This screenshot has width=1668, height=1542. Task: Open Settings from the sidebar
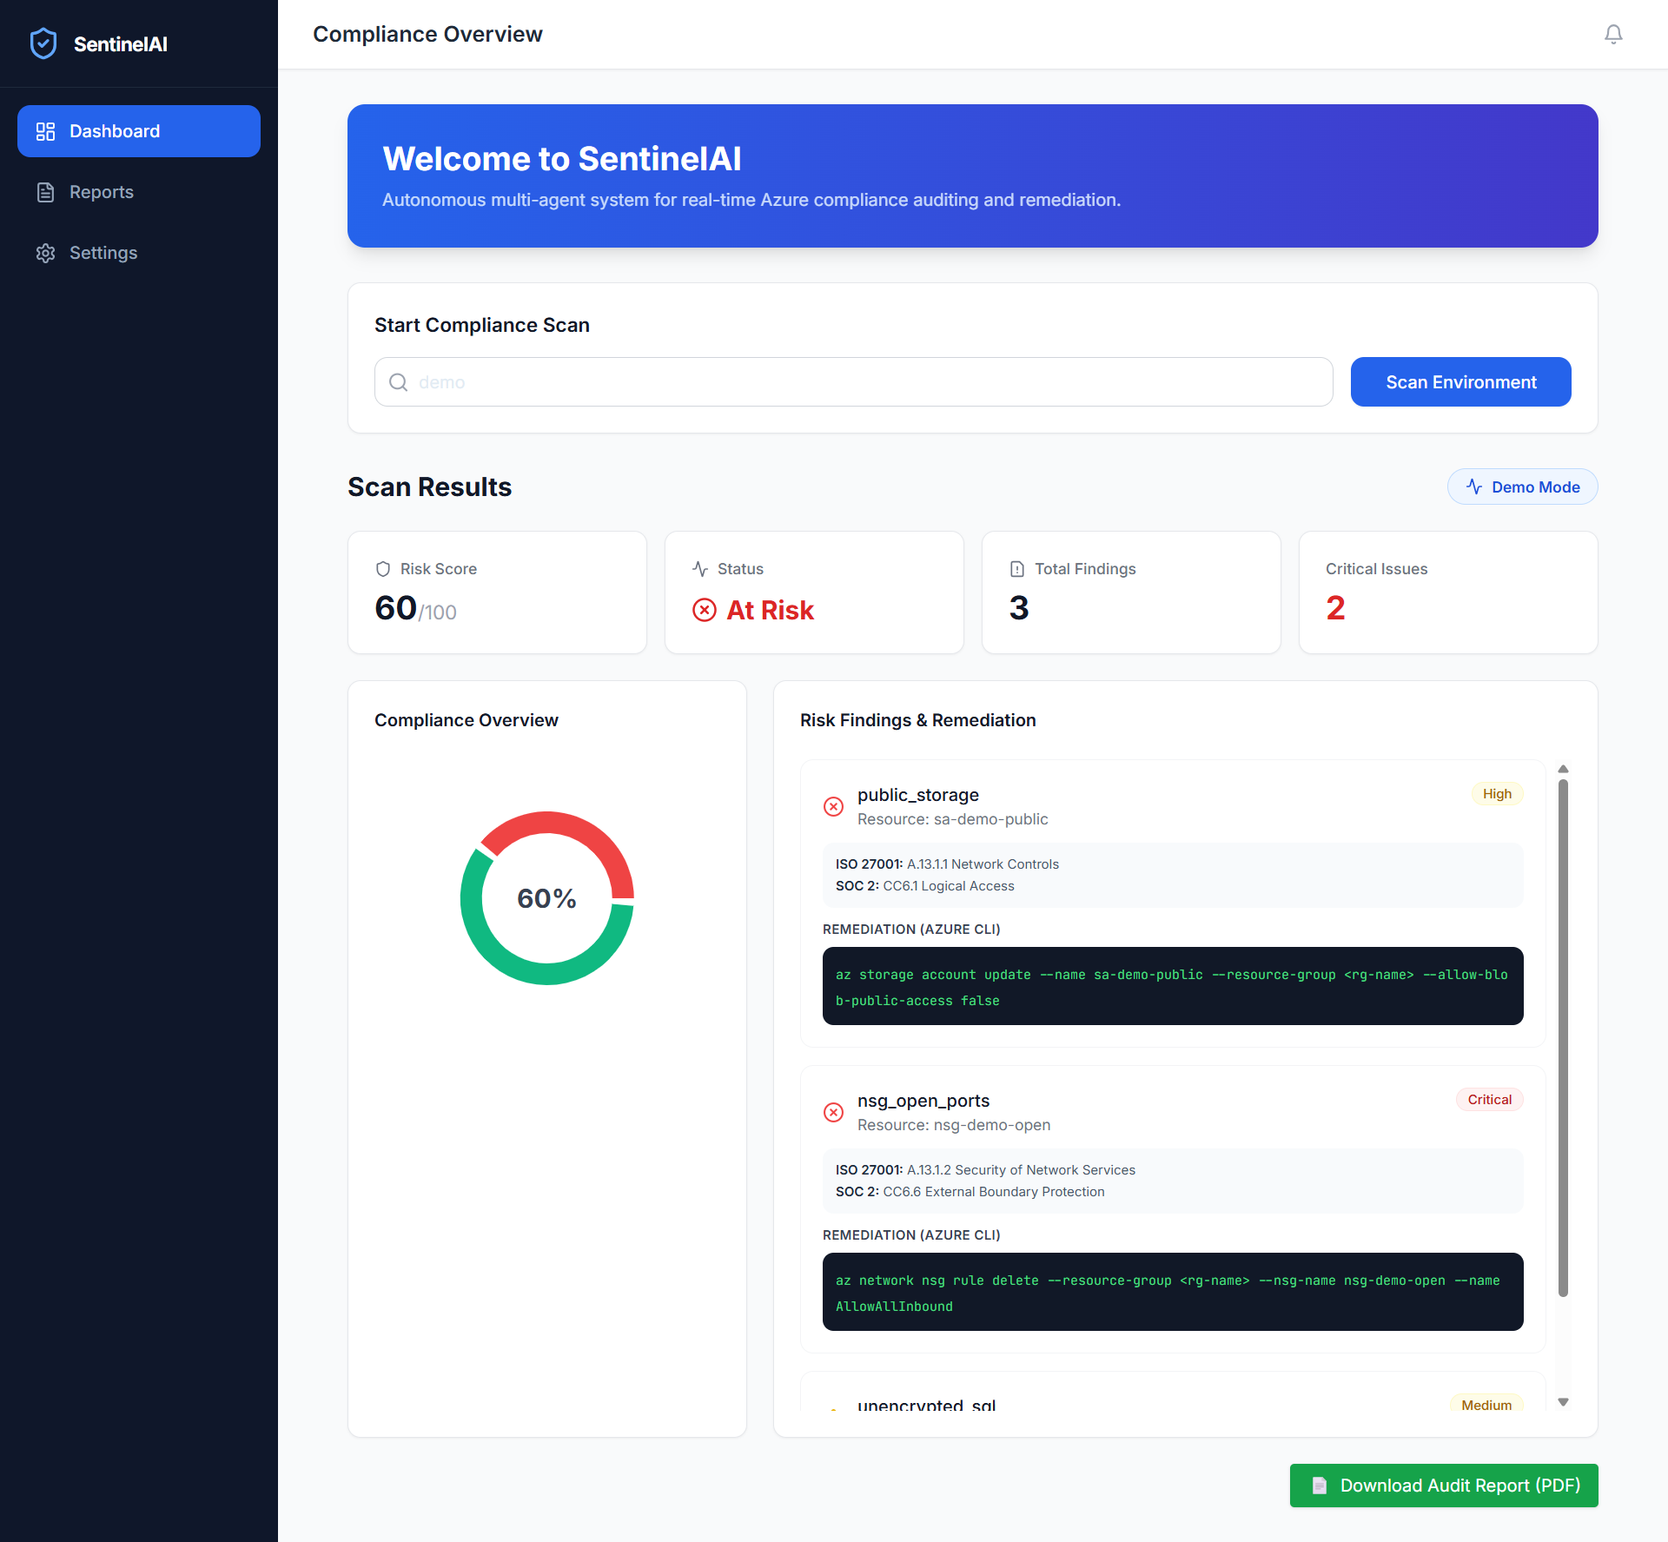coord(103,253)
